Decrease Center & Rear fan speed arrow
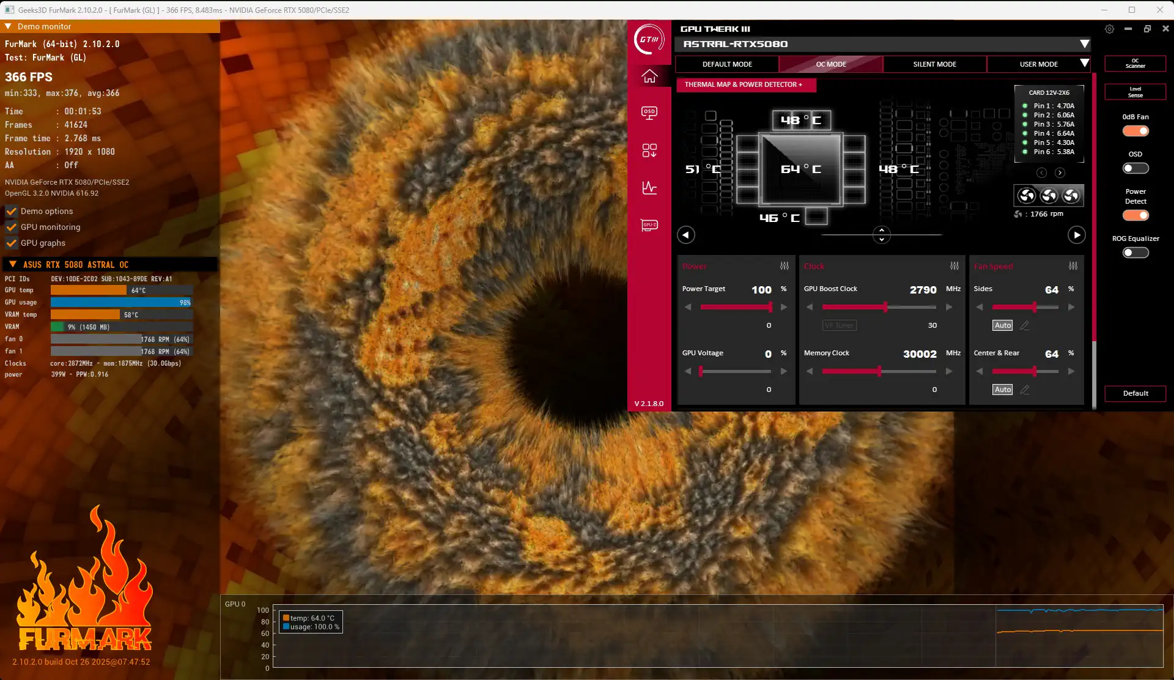 click(x=980, y=371)
